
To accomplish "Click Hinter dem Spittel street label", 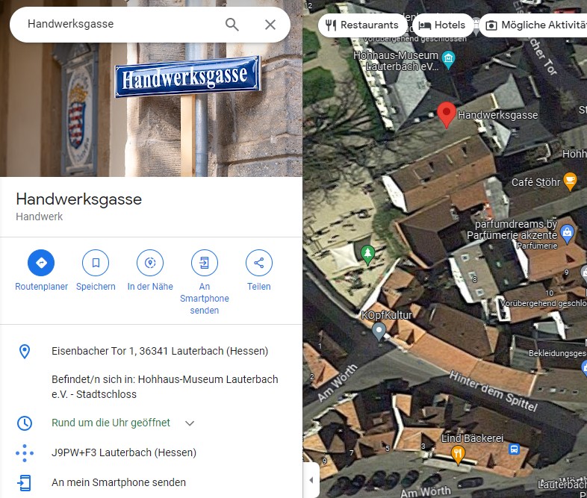I will (494, 391).
